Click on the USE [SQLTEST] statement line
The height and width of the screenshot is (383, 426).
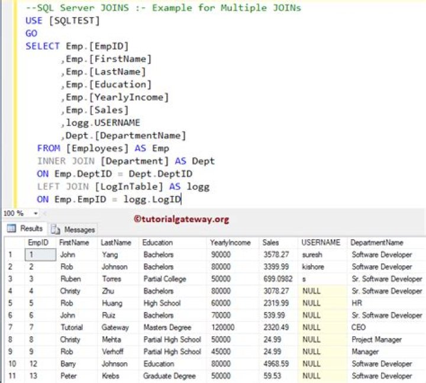click(x=63, y=21)
